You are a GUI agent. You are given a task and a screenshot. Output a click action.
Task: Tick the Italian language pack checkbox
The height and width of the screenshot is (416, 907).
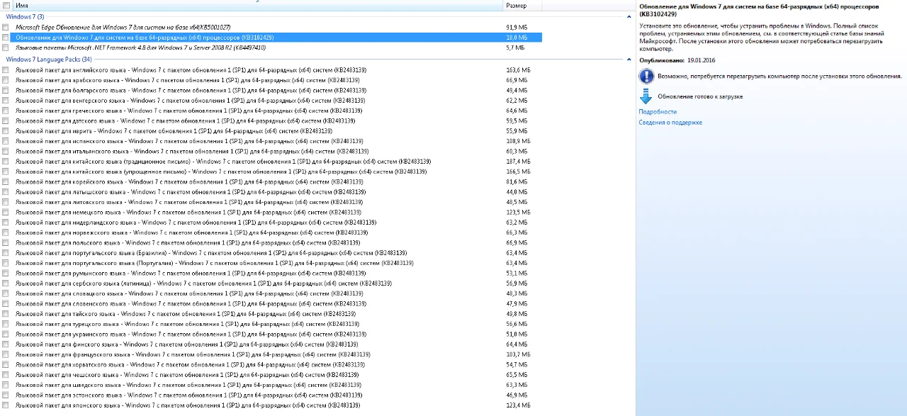tap(6, 151)
